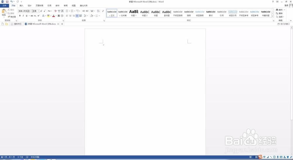Click 显示多窗口 show multiple windows
293x160 pixels.
tap(284, 24)
